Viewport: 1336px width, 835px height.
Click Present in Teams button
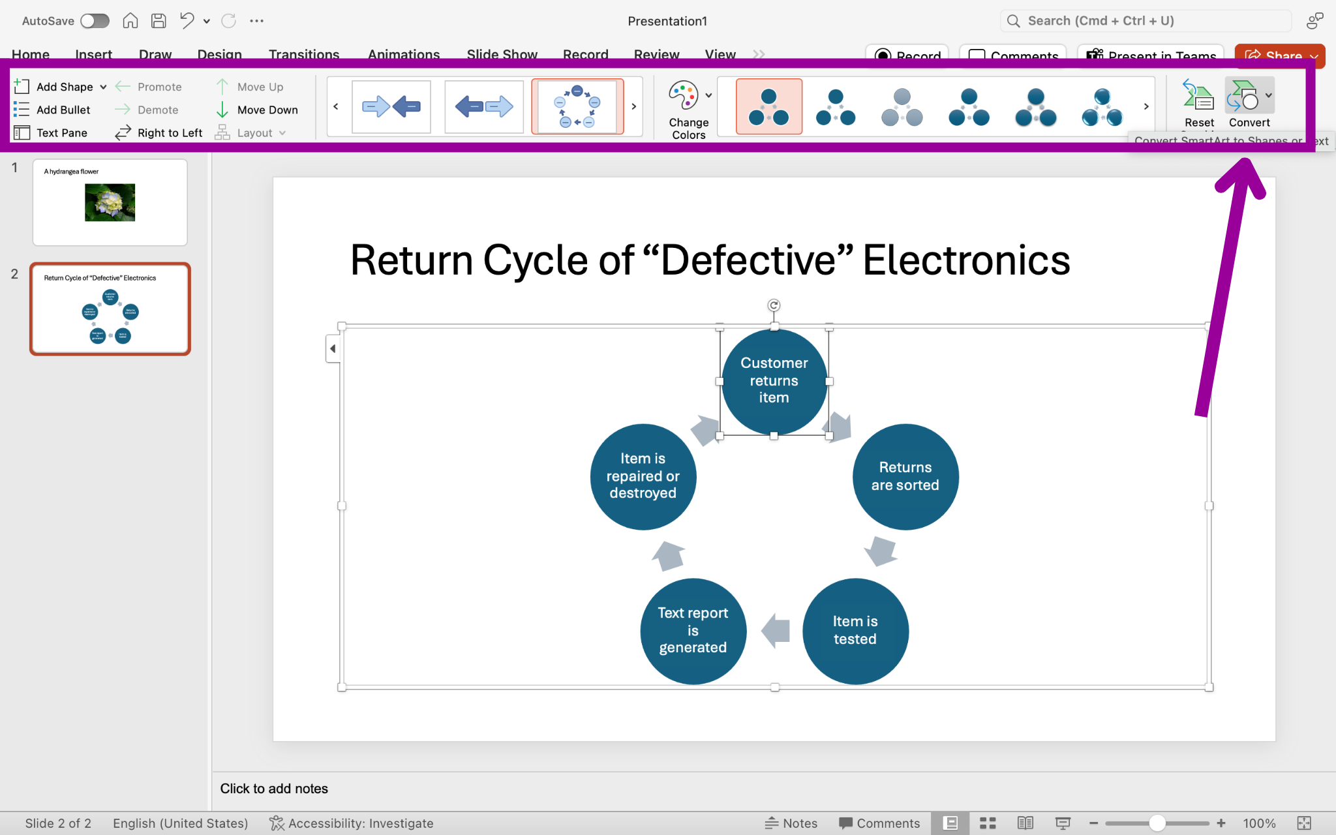[x=1151, y=55]
